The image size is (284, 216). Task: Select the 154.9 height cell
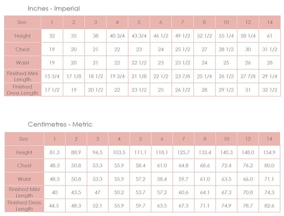[x=270, y=152]
